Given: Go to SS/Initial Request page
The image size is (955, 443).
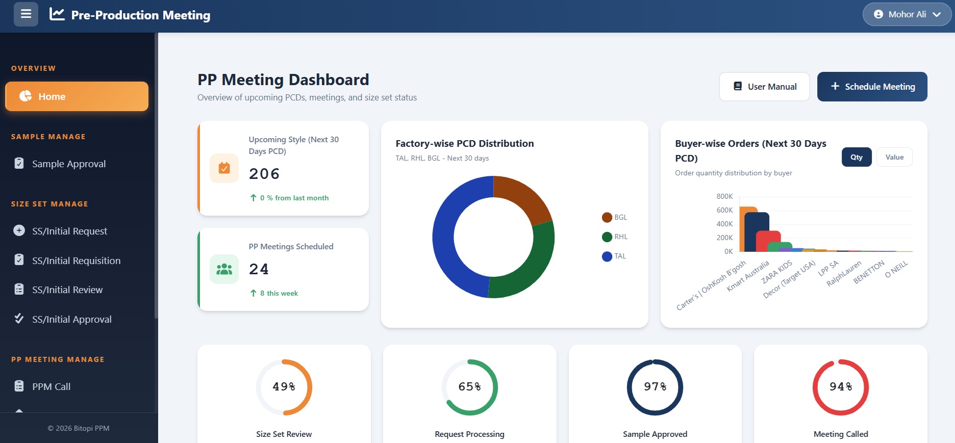Looking at the screenshot, I should pyautogui.click(x=77, y=231).
